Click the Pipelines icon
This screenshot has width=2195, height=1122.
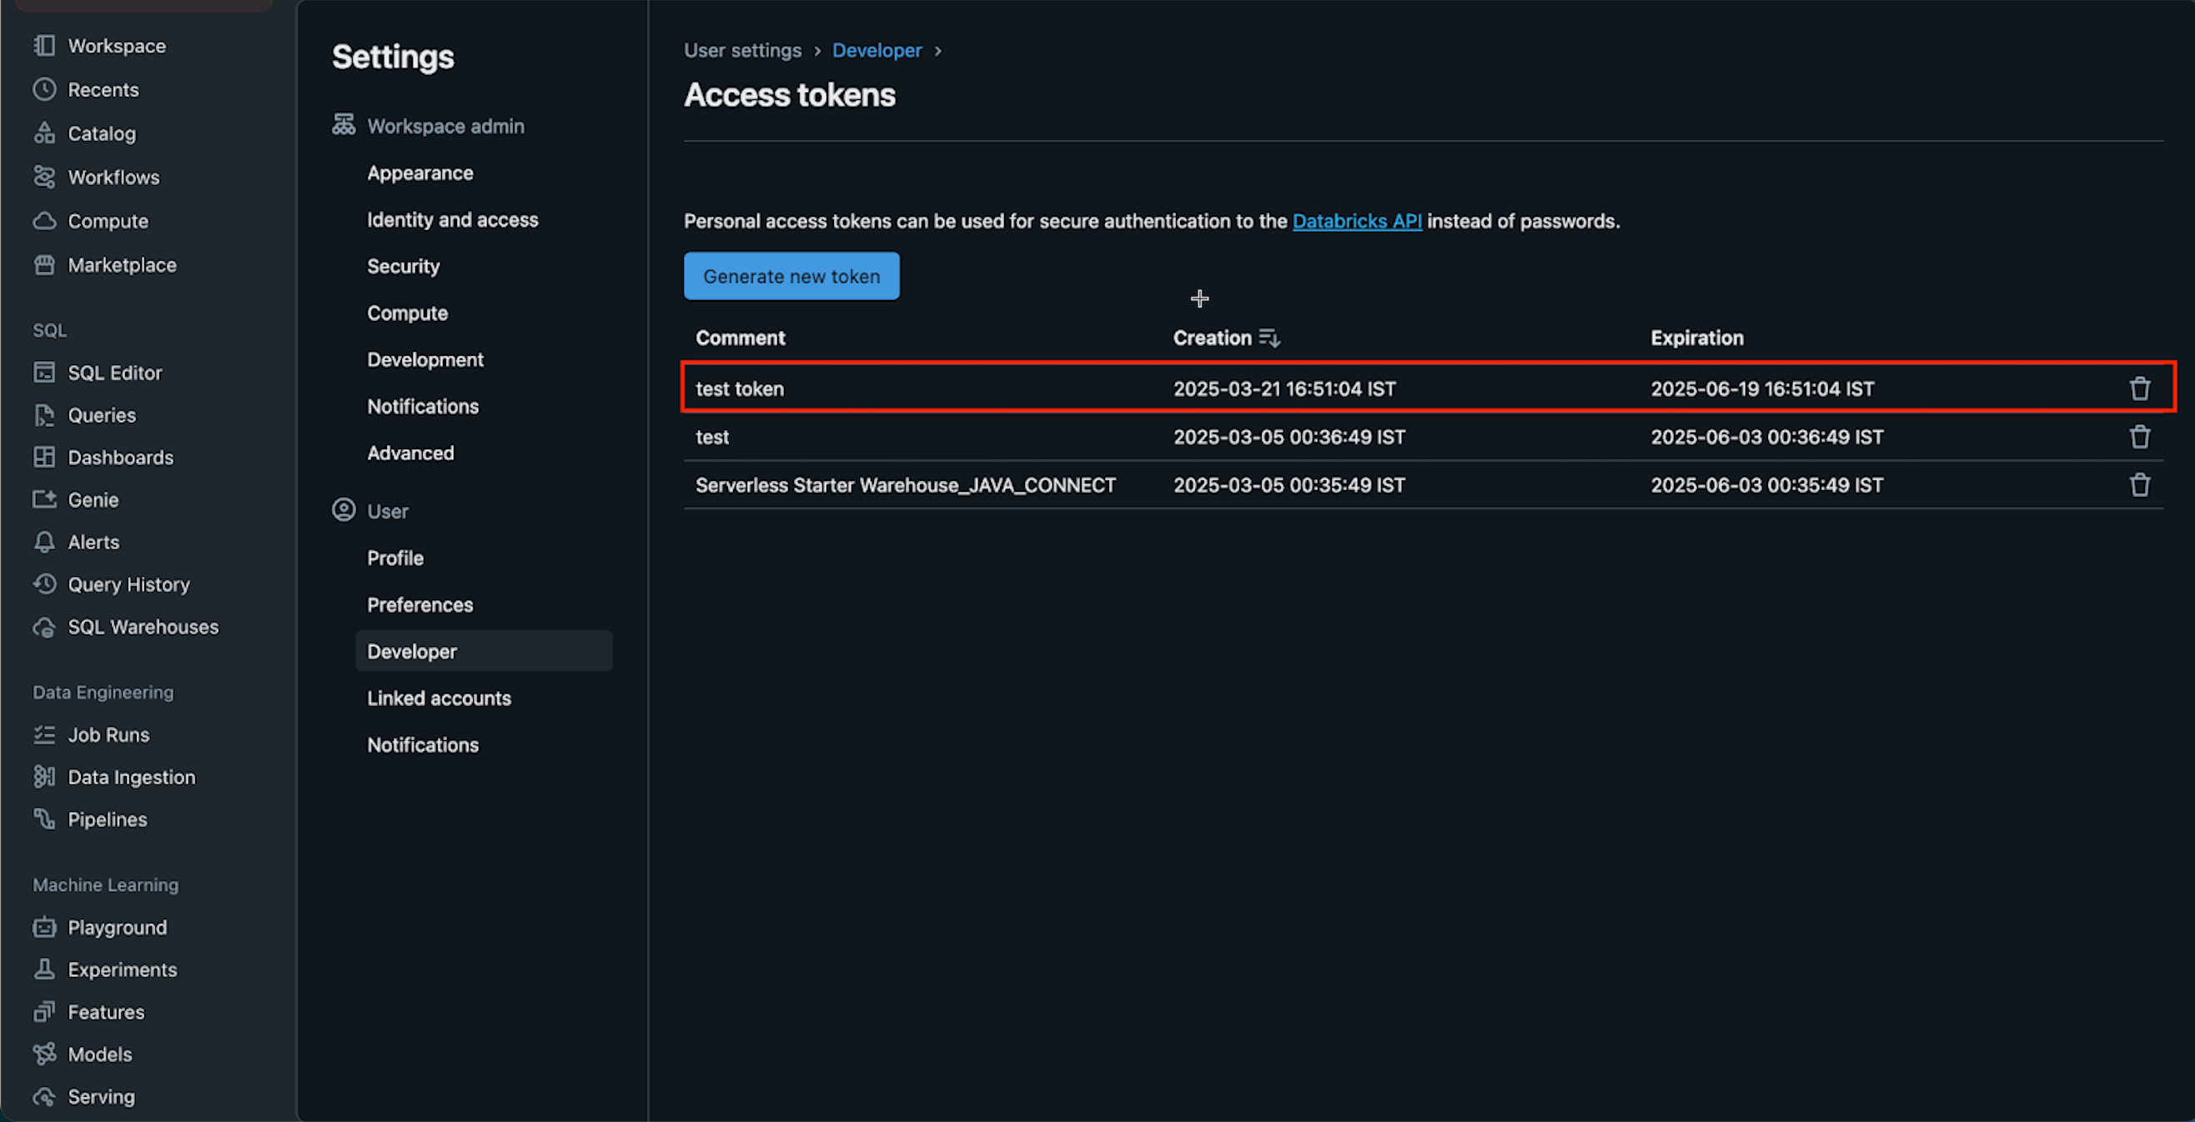click(44, 819)
